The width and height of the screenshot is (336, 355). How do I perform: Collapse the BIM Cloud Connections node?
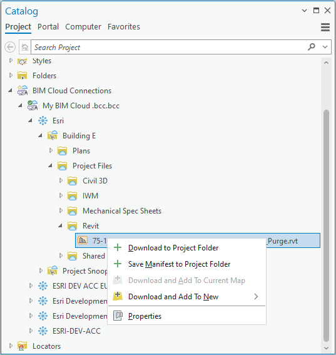10,91
